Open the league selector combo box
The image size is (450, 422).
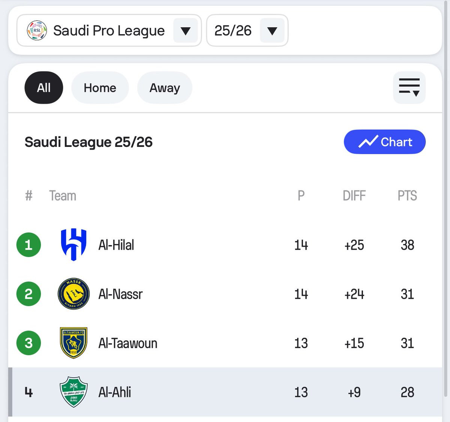click(x=109, y=31)
